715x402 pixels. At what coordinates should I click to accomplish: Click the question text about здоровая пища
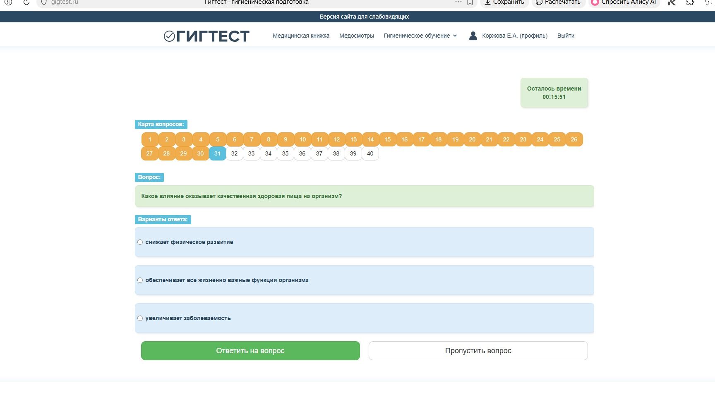[x=242, y=196]
